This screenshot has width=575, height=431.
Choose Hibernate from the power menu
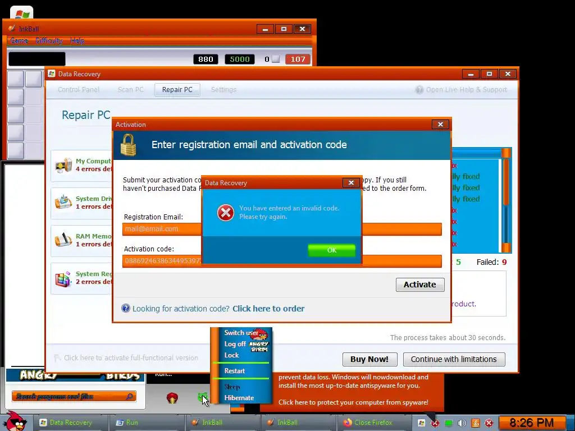tap(239, 398)
